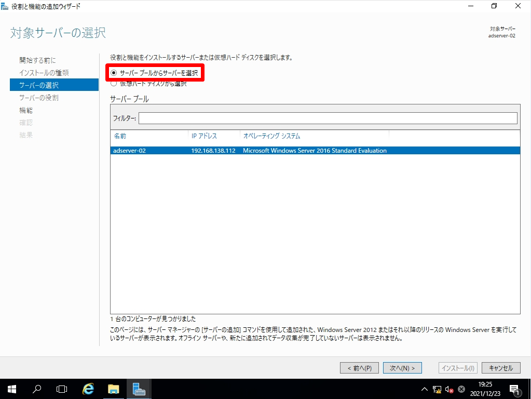Image resolution: width=531 pixels, height=399 pixels.
Task: Go to 機能 step
Action: pyautogui.click(x=26, y=110)
